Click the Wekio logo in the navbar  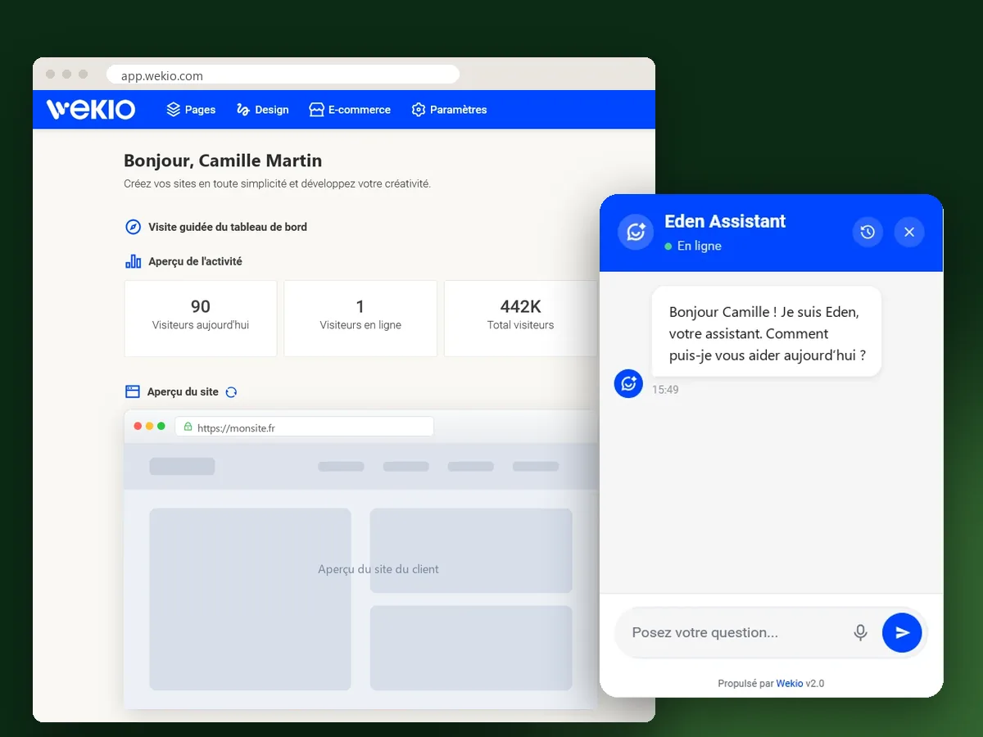[91, 110]
